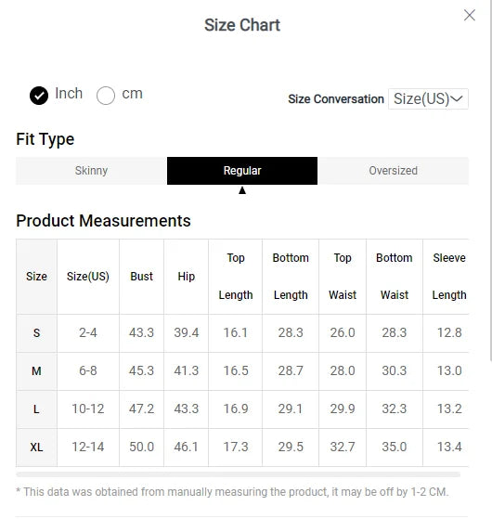Click the Size Conversation label
The image size is (492, 519).
pyautogui.click(x=336, y=99)
